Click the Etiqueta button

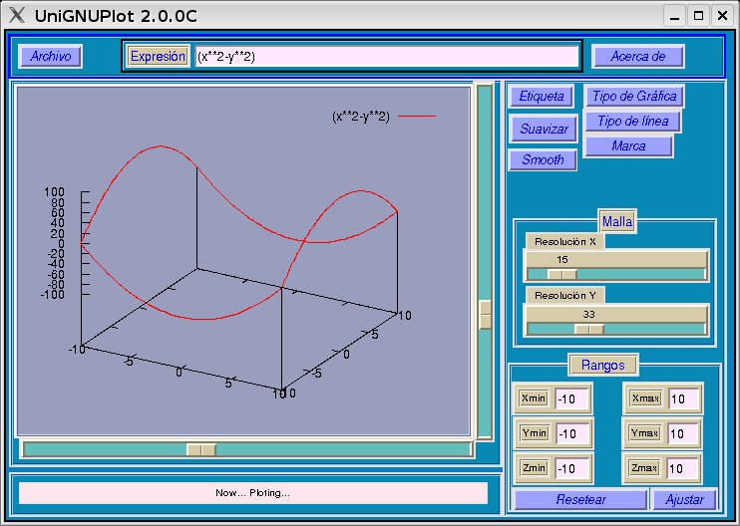[542, 97]
